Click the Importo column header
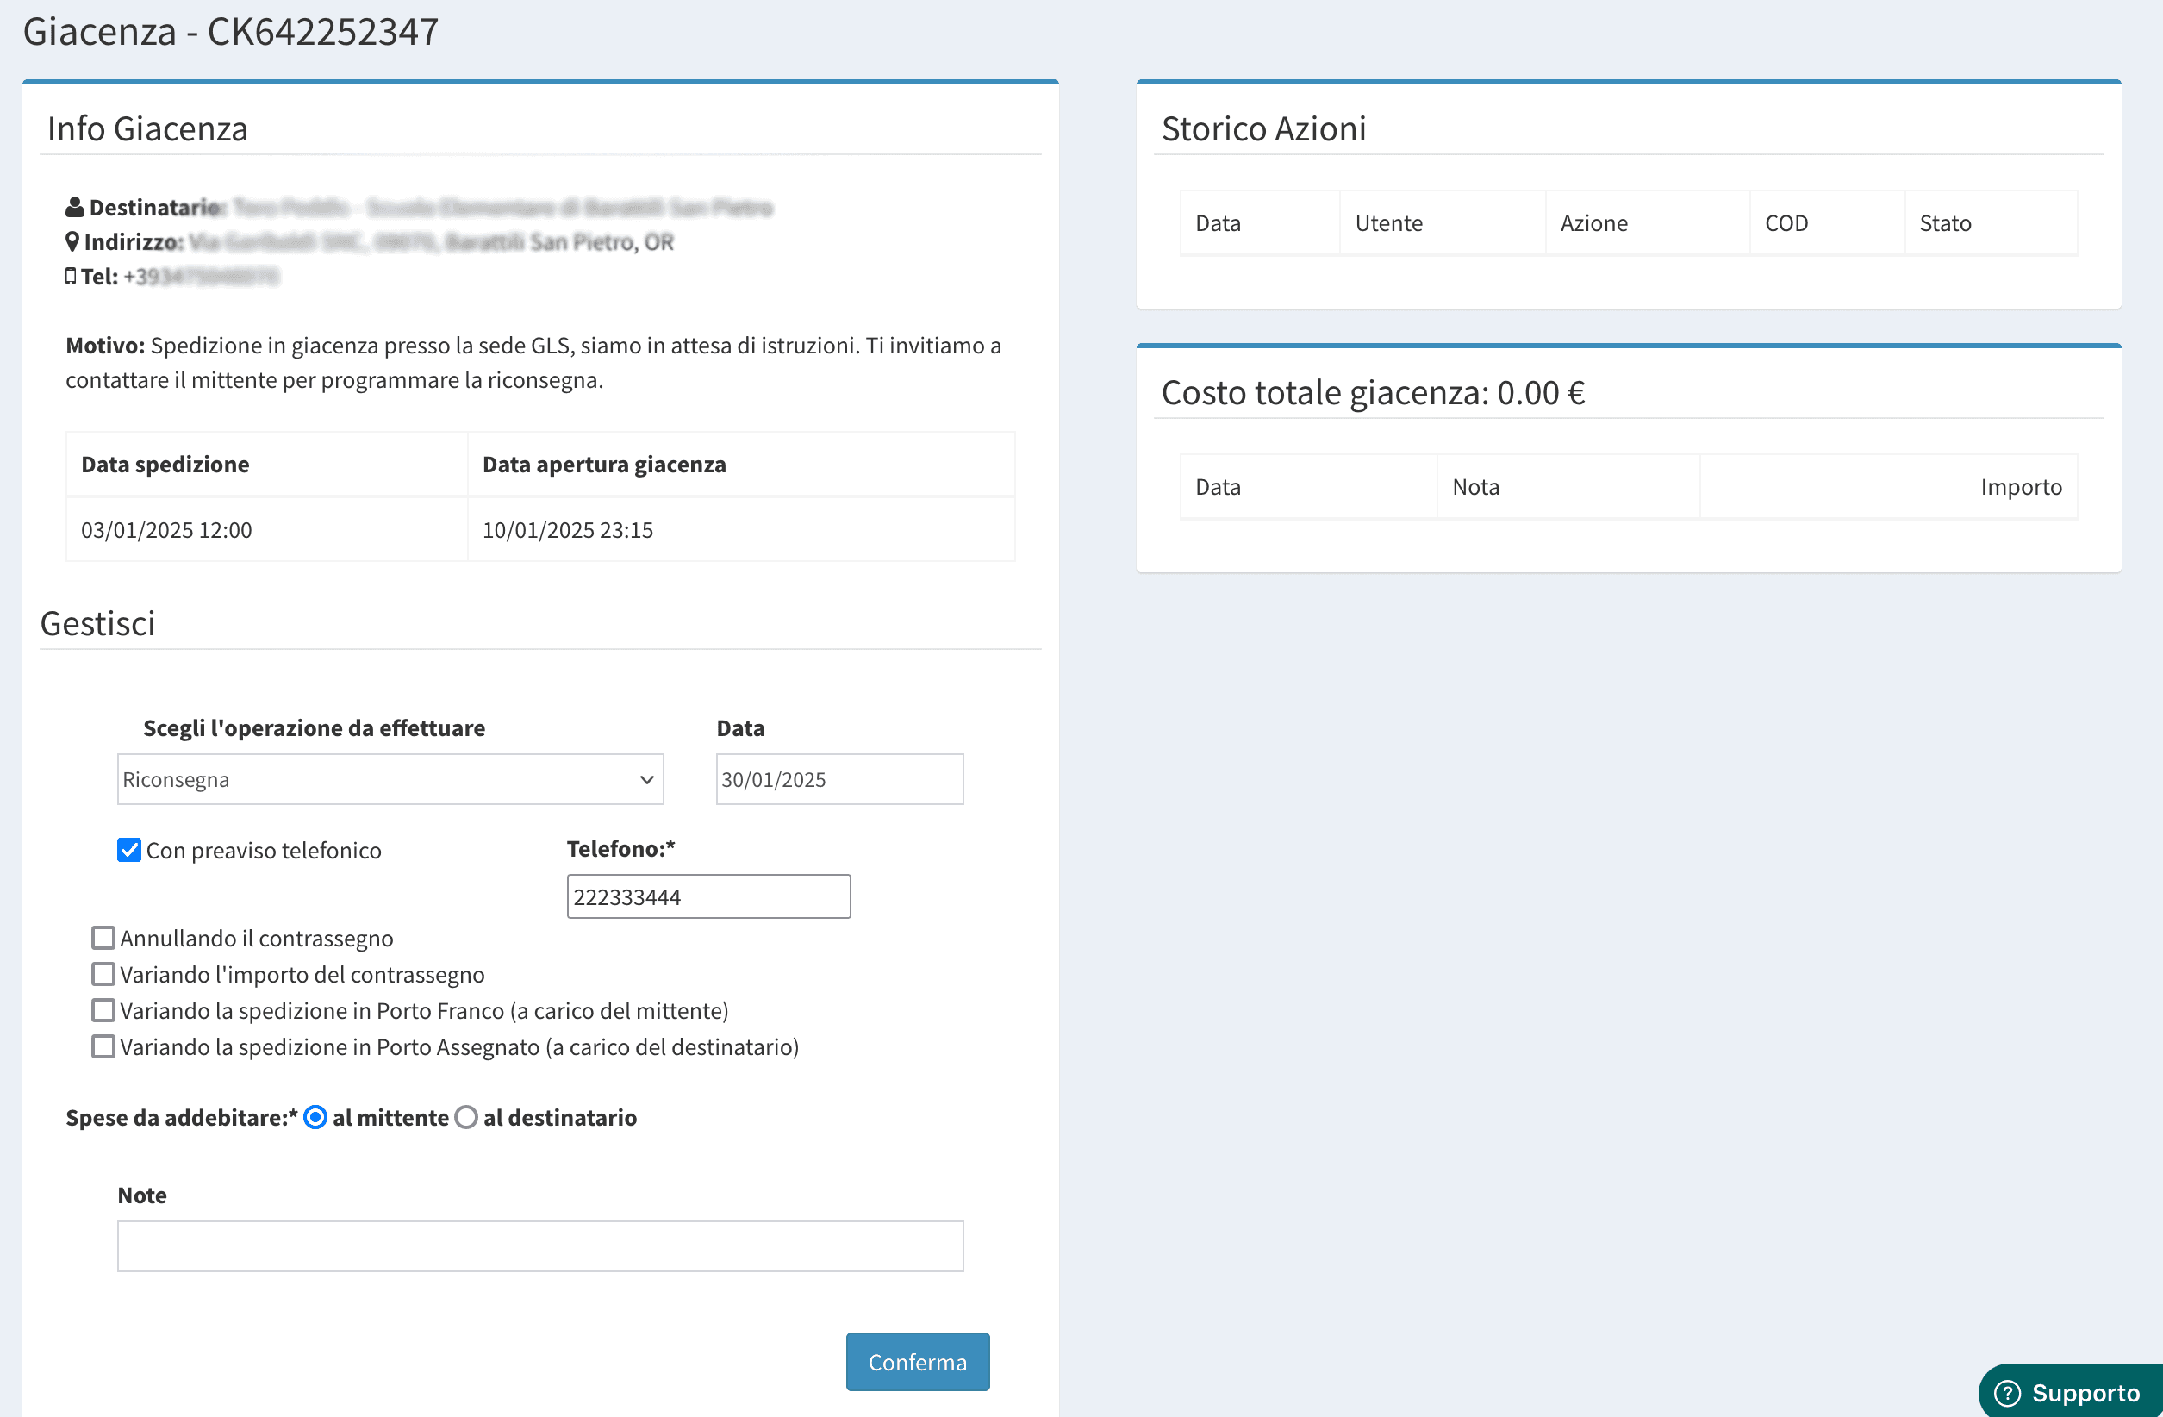This screenshot has height=1417, width=2163. pyautogui.click(x=2020, y=487)
